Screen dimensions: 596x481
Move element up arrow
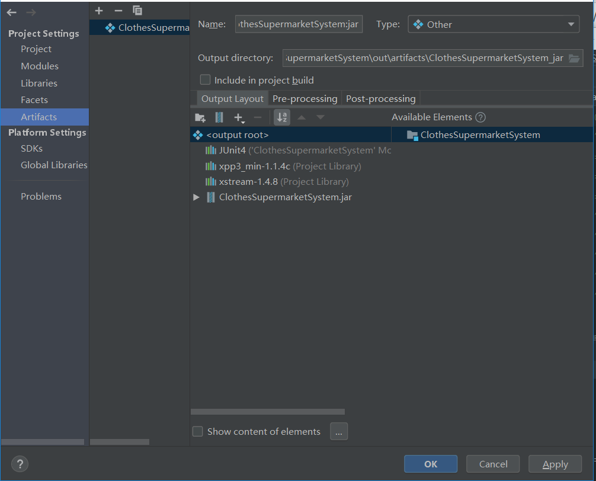[302, 117]
